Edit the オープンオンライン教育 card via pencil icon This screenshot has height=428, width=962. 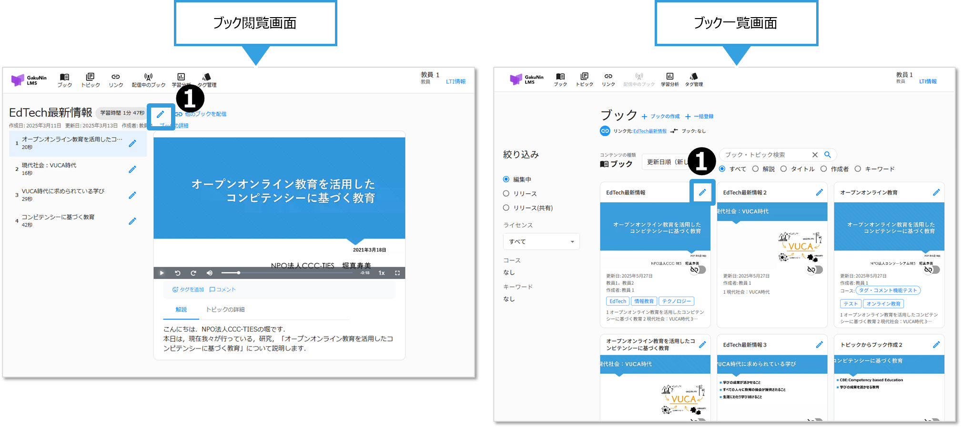click(x=936, y=192)
